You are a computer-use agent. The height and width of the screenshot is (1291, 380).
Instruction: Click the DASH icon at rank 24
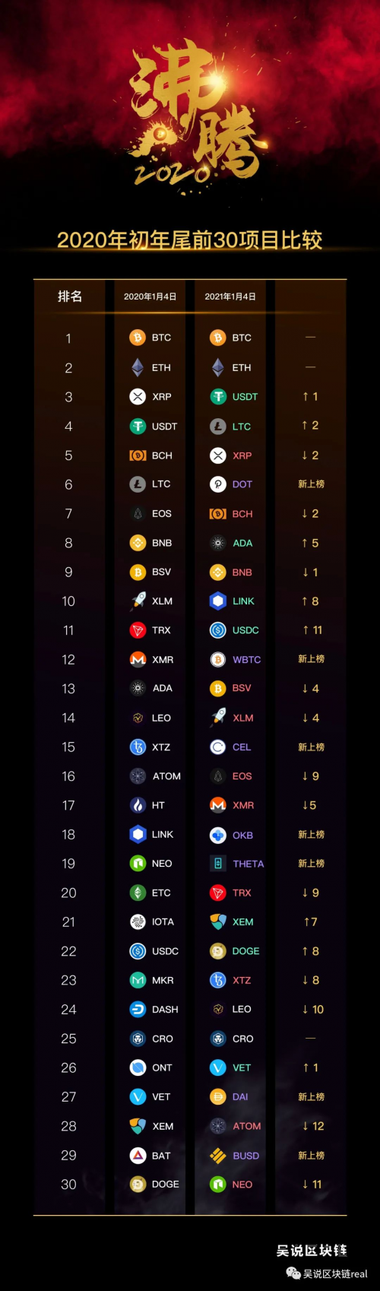138,1010
